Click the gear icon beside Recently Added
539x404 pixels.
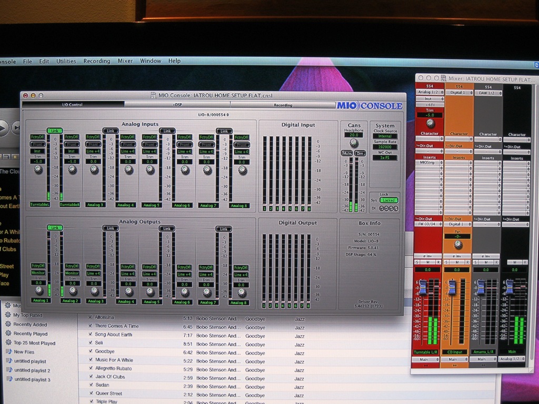[8, 324]
